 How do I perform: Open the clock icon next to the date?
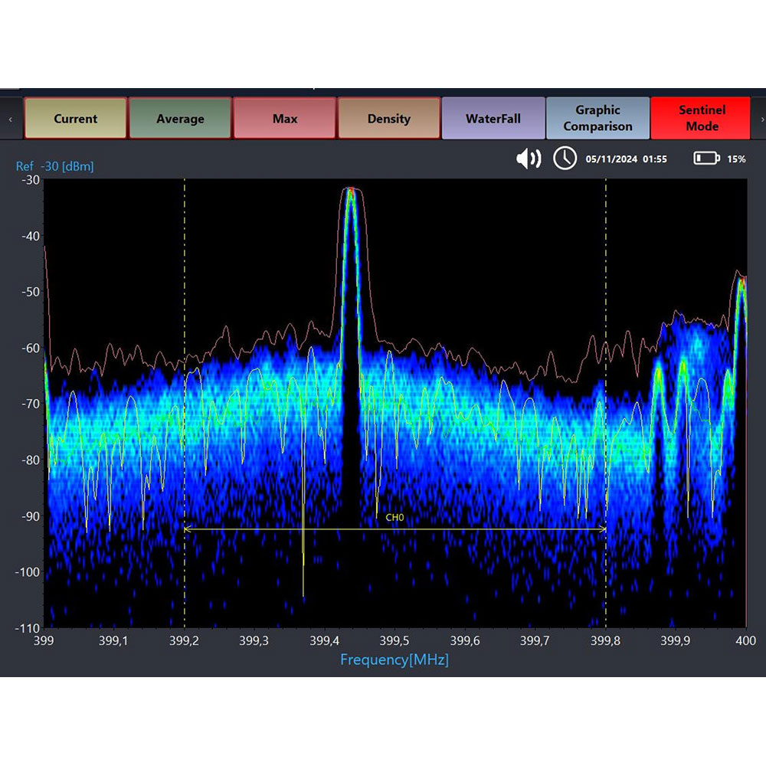coord(565,159)
